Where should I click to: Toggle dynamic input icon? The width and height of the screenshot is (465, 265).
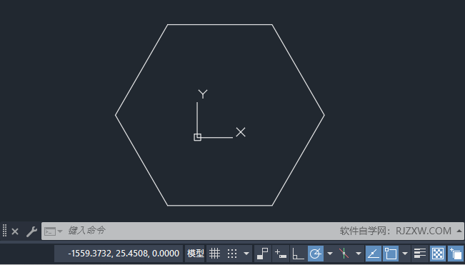280,254
